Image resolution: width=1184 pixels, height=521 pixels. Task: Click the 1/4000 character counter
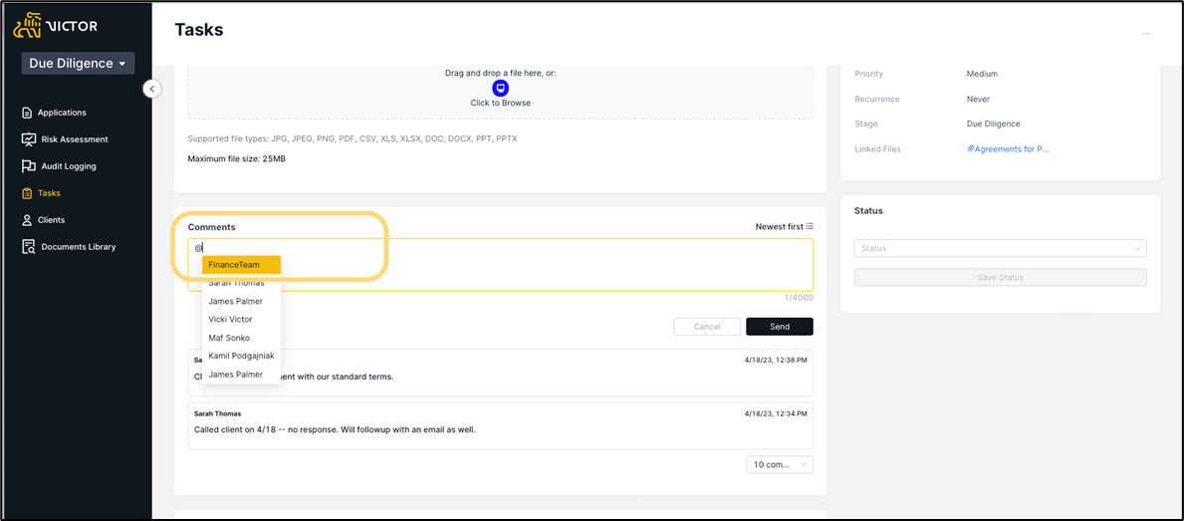point(799,298)
